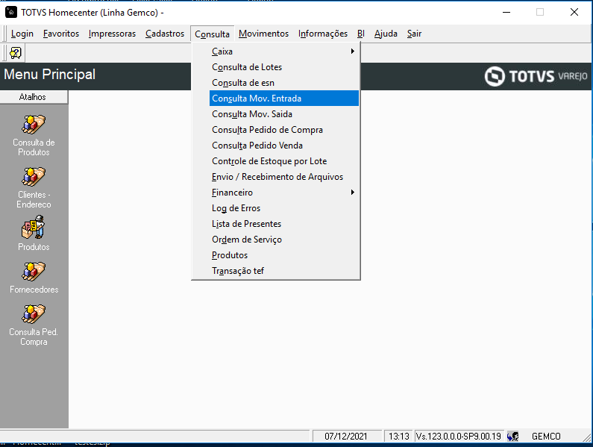Viewport: 593px width, 447px height.
Task: Click the status bar user icon near GEMCO
Action: point(513,437)
